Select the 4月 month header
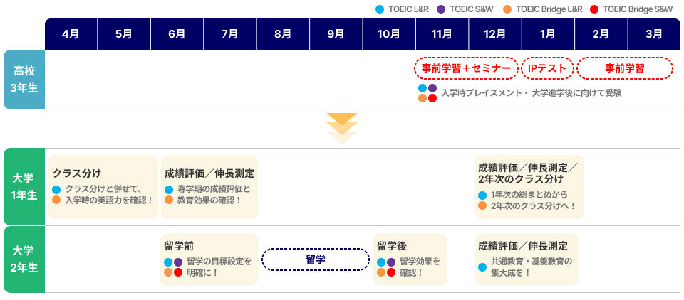 (x=71, y=34)
